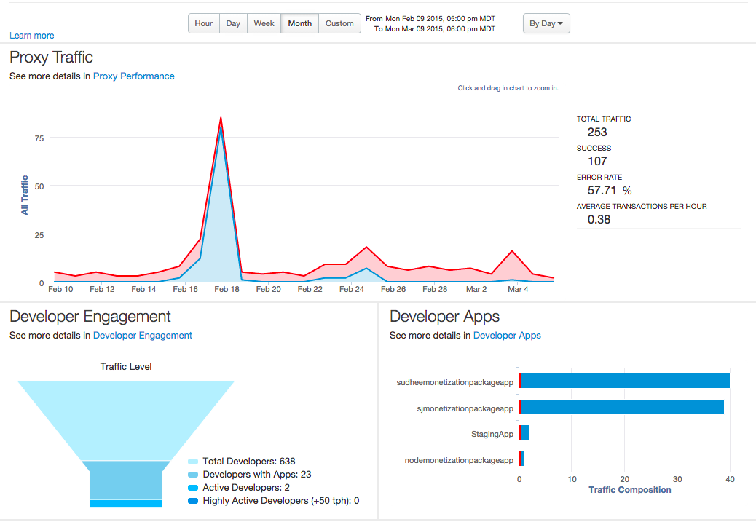This screenshot has width=756, height=522.
Task: Click the StagingApp label
Action: 492,433
